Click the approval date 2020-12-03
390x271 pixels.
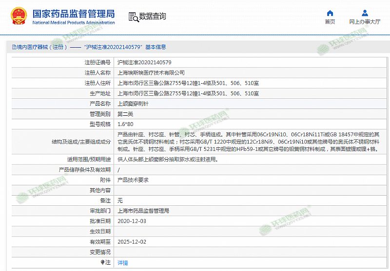point(132,221)
